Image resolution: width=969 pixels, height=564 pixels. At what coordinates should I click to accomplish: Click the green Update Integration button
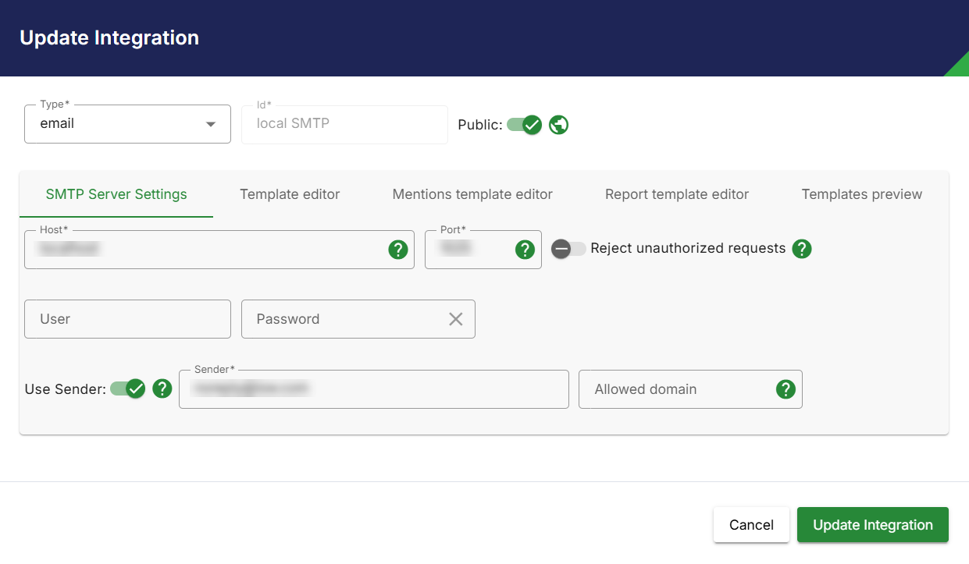(x=873, y=525)
